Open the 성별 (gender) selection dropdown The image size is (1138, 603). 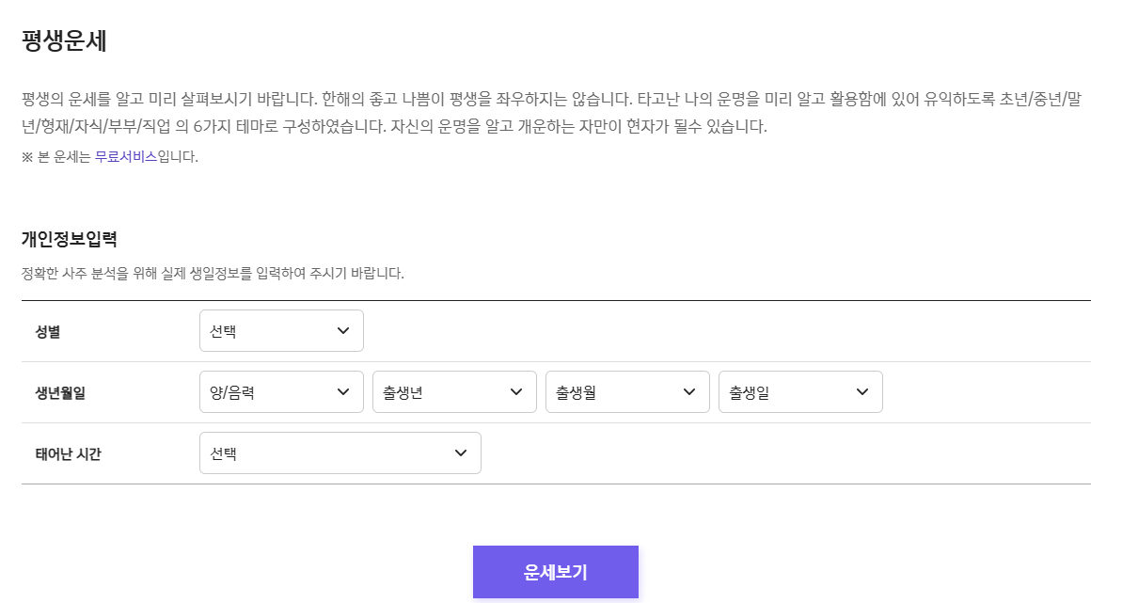tap(281, 330)
